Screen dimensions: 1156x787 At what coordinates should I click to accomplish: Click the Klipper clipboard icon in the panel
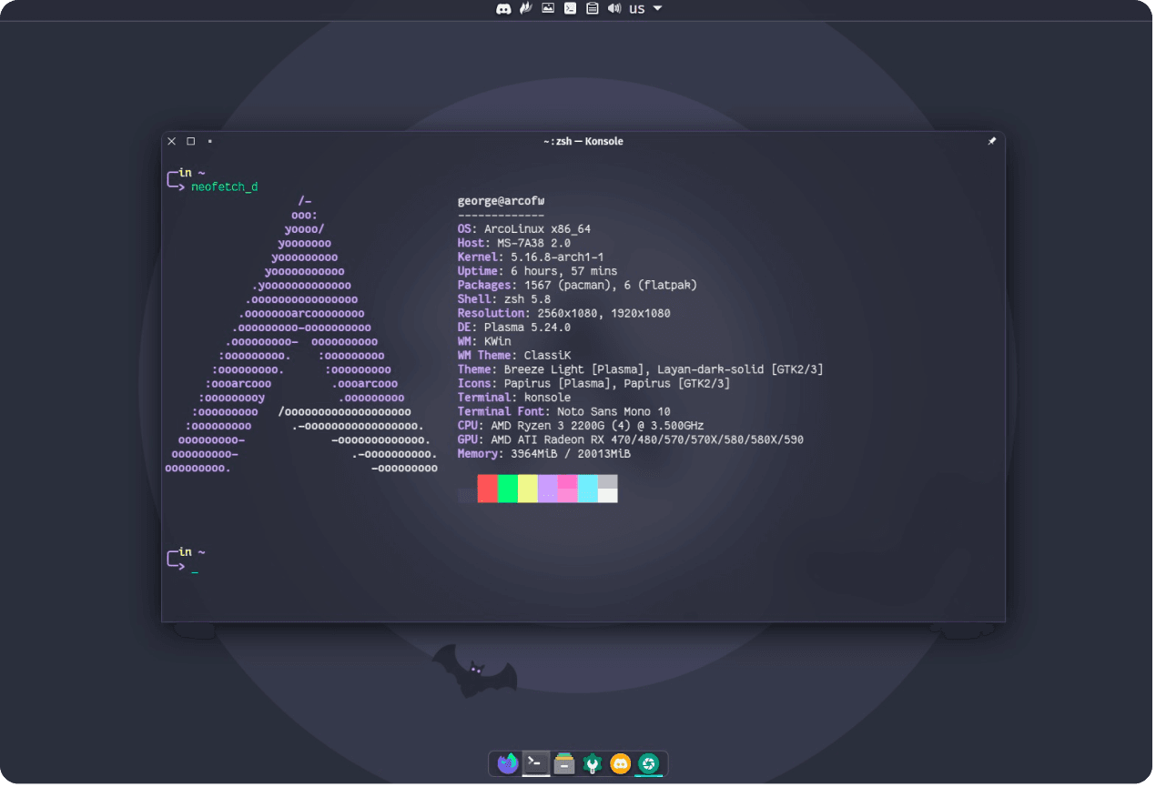click(x=593, y=8)
